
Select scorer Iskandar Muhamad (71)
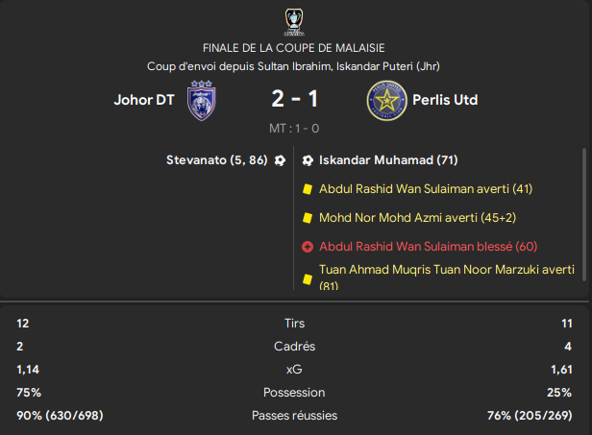pos(388,160)
